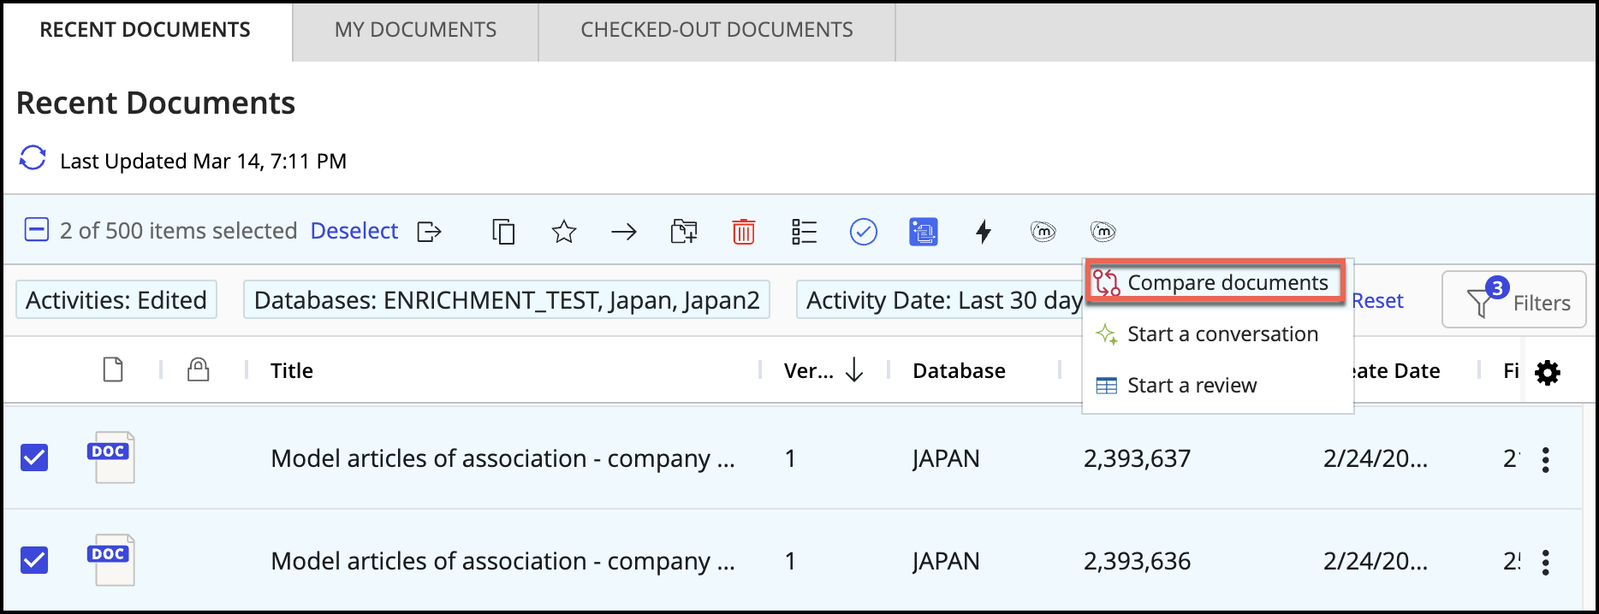Uncheck the first Model articles document row

pos(34,458)
